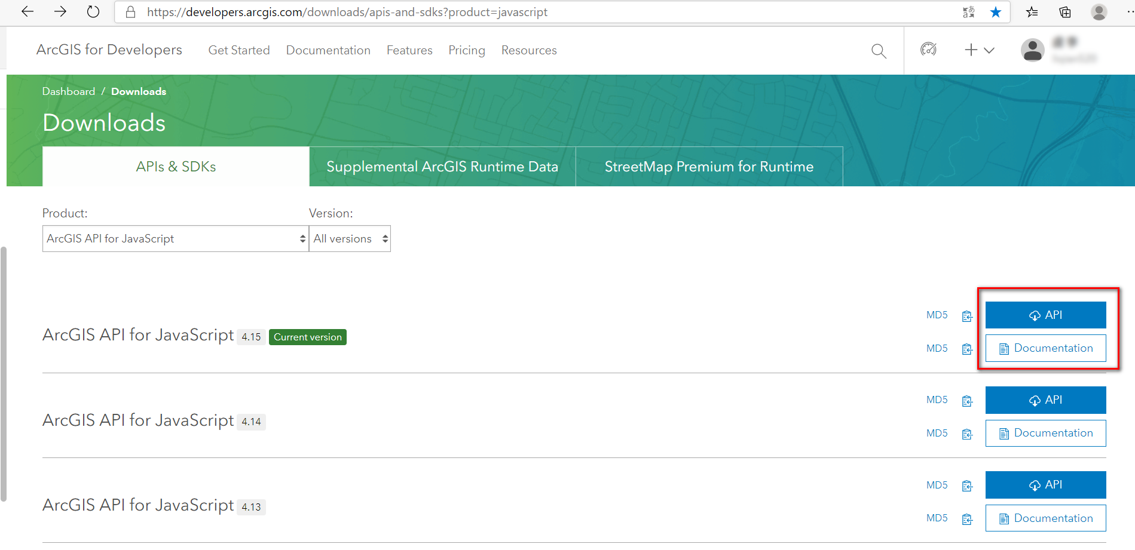Viewport: 1135px width, 550px height.
Task: View site security lock information
Action: pyautogui.click(x=131, y=12)
